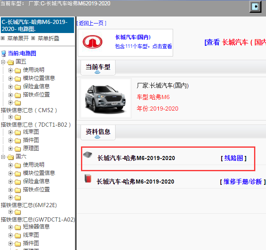Open tree item 搭铁信息汇总(6MF22E)

[x=29, y=205]
